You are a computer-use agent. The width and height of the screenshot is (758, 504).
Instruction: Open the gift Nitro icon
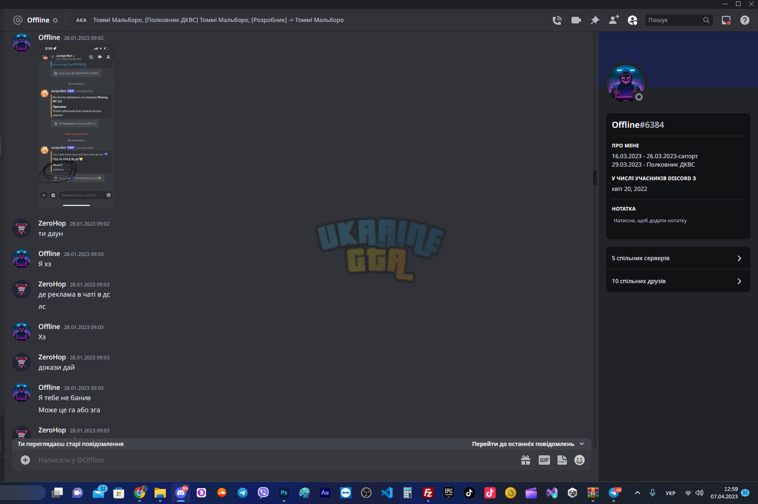526,460
